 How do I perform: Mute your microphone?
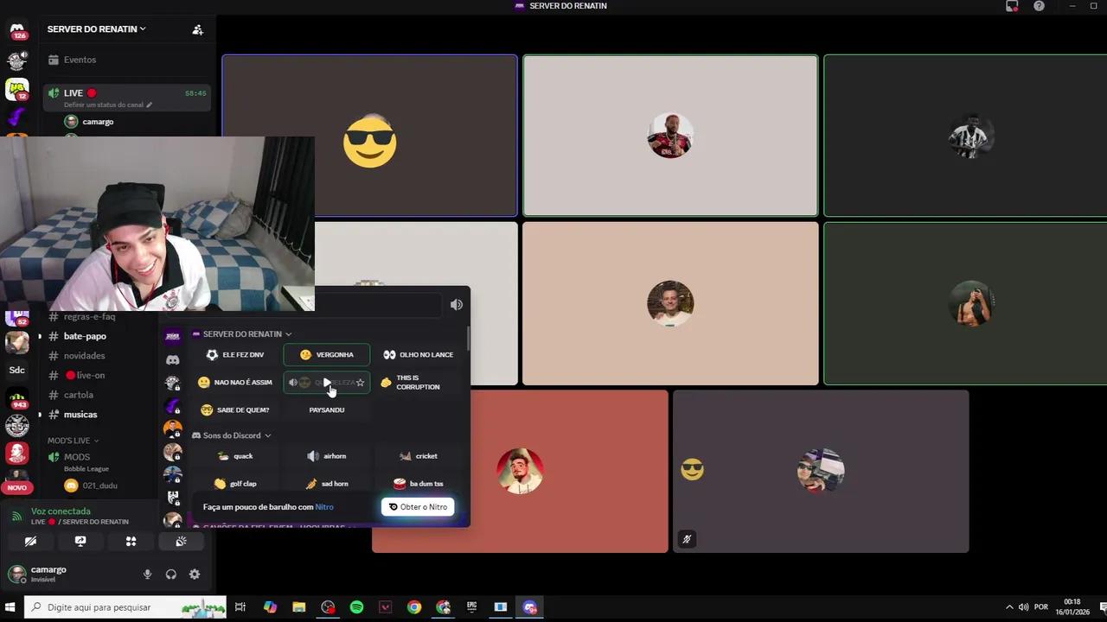[147, 574]
